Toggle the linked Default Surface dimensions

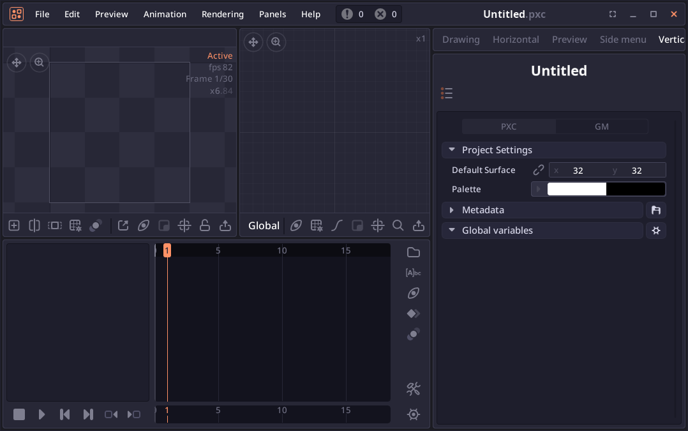point(539,170)
